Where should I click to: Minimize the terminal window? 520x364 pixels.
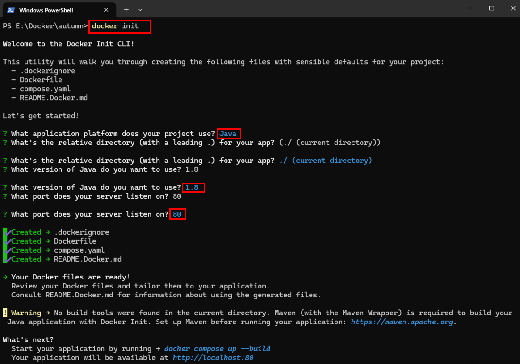click(x=470, y=8)
